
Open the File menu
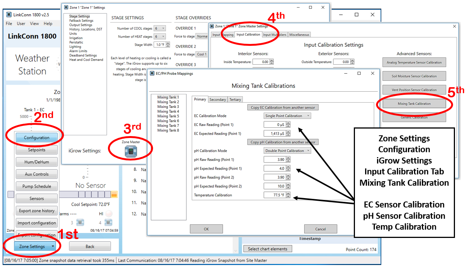[x=9, y=24]
